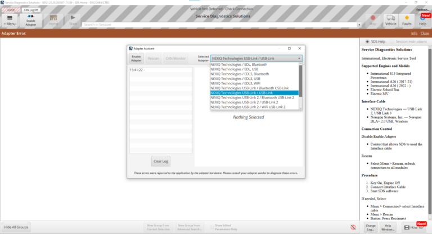The width and height of the screenshot is (432, 234).
Task: Click the Stop record icon
Action: (373, 20)
